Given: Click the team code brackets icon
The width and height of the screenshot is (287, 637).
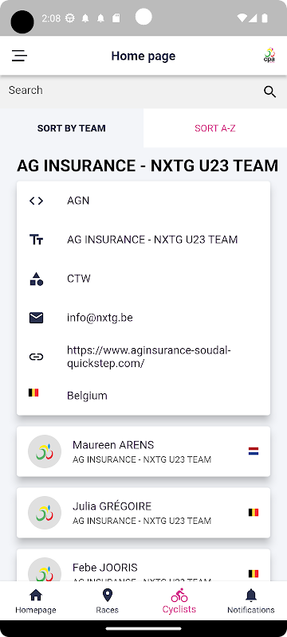Looking at the screenshot, I should coord(36,201).
